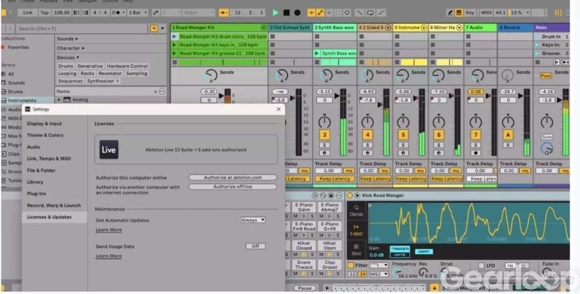Select Classic playback mode in Simpler

pos(356,211)
